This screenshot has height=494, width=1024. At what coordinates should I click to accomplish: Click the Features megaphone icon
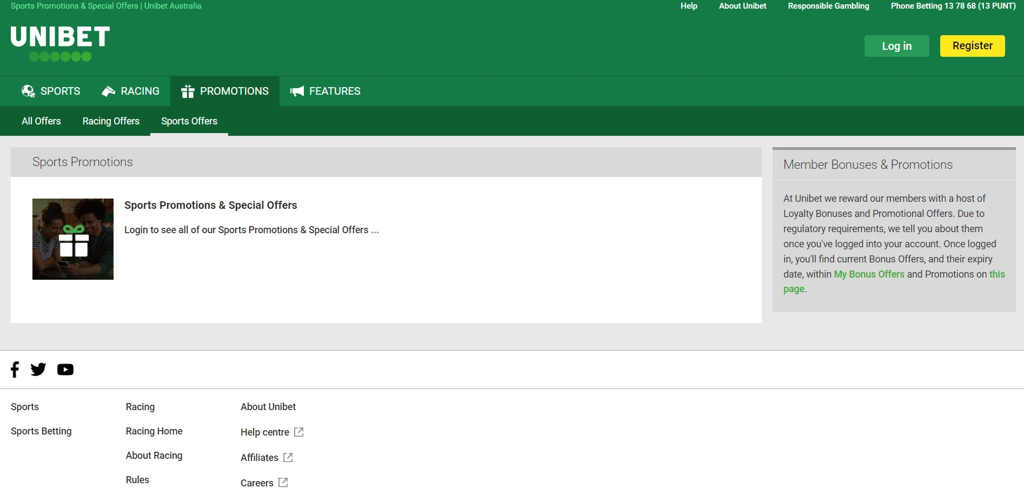tap(297, 91)
